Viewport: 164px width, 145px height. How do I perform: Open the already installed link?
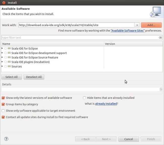tap(106, 104)
